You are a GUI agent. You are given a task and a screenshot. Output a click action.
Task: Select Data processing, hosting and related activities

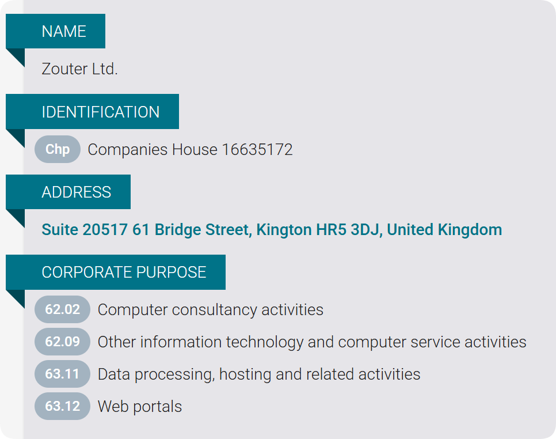click(259, 374)
